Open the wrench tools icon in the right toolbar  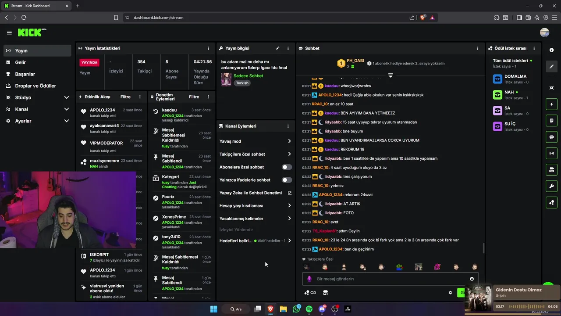click(551, 186)
